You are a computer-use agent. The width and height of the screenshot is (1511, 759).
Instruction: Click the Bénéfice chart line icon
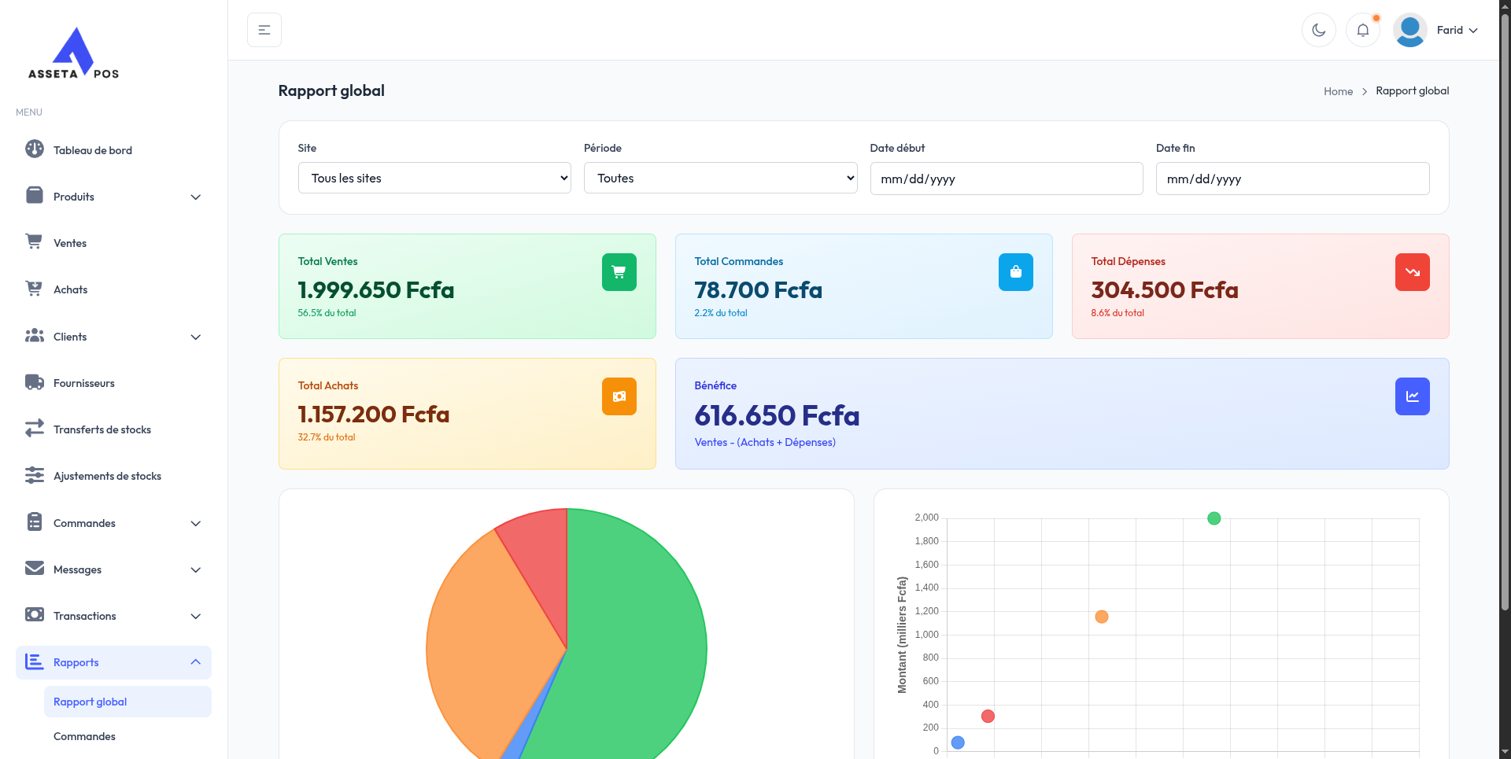click(1412, 396)
